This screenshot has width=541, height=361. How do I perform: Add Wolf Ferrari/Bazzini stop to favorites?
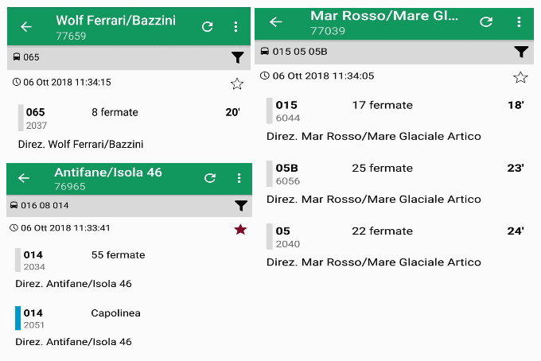[x=236, y=83]
